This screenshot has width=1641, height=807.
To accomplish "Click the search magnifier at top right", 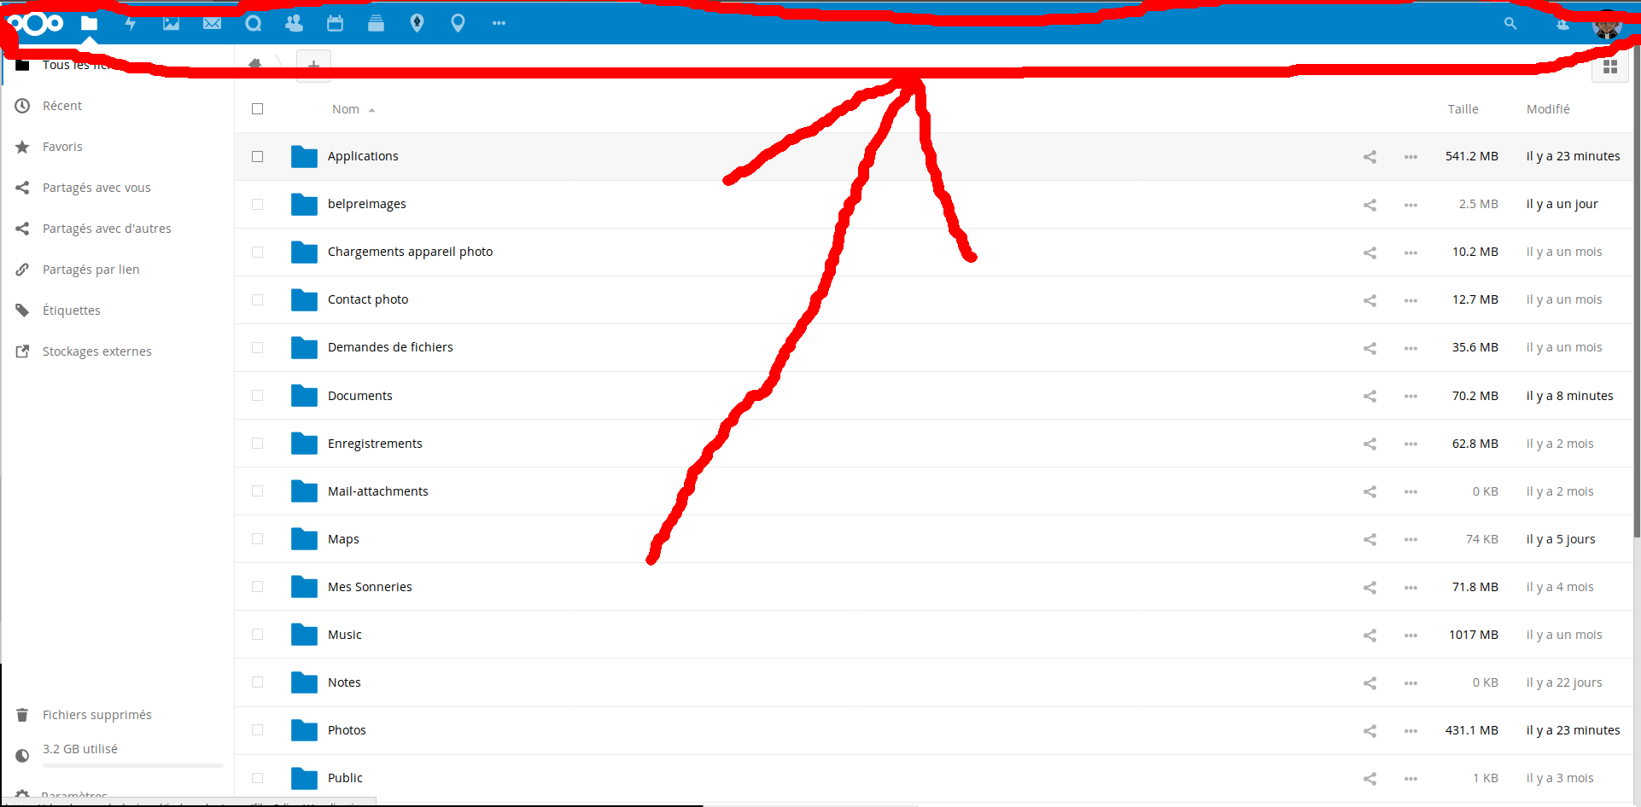I will [x=1510, y=23].
